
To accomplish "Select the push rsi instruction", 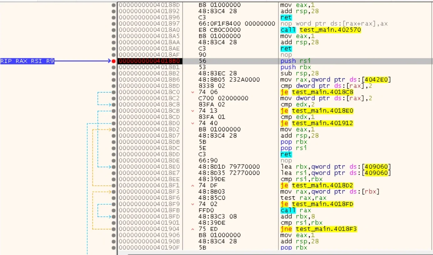I will [x=296, y=61].
